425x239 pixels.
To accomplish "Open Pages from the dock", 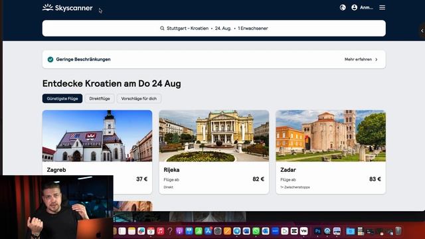I will pyautogui.click(x=227, y=231).
